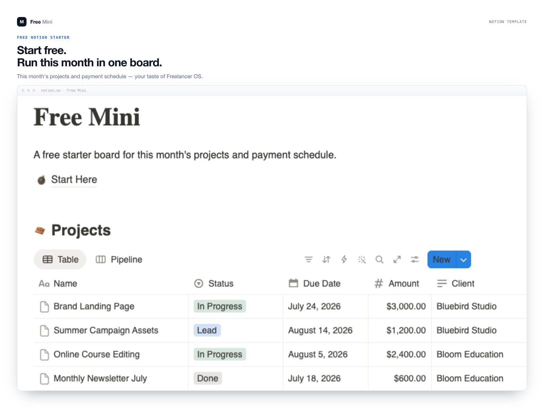544x408 pixels.
Task: Open the Done status tag
Action: point(208,378)
